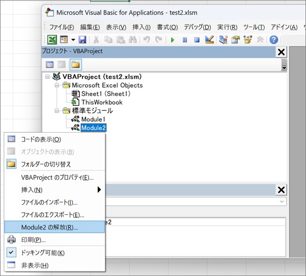Open the 編集(E) menu
This screenshot has height=276, width=306.
90,27
